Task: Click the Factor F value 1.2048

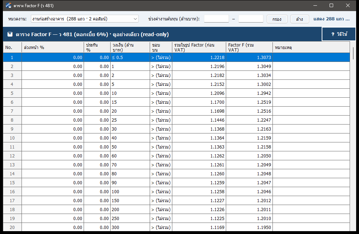Action: click(250, 174)
